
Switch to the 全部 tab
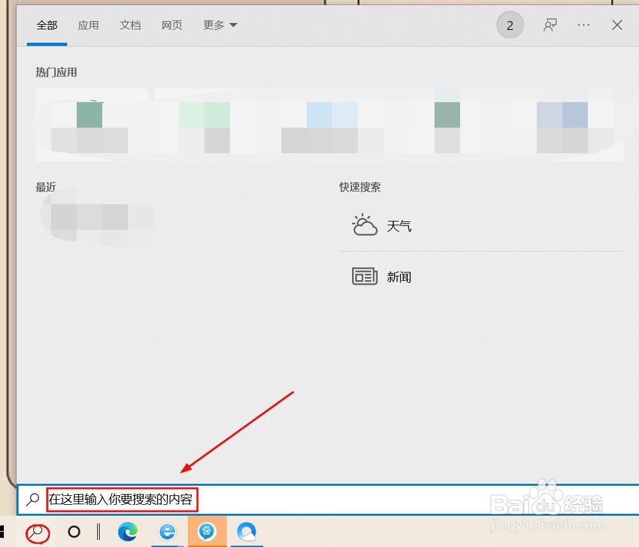point(47,26)
